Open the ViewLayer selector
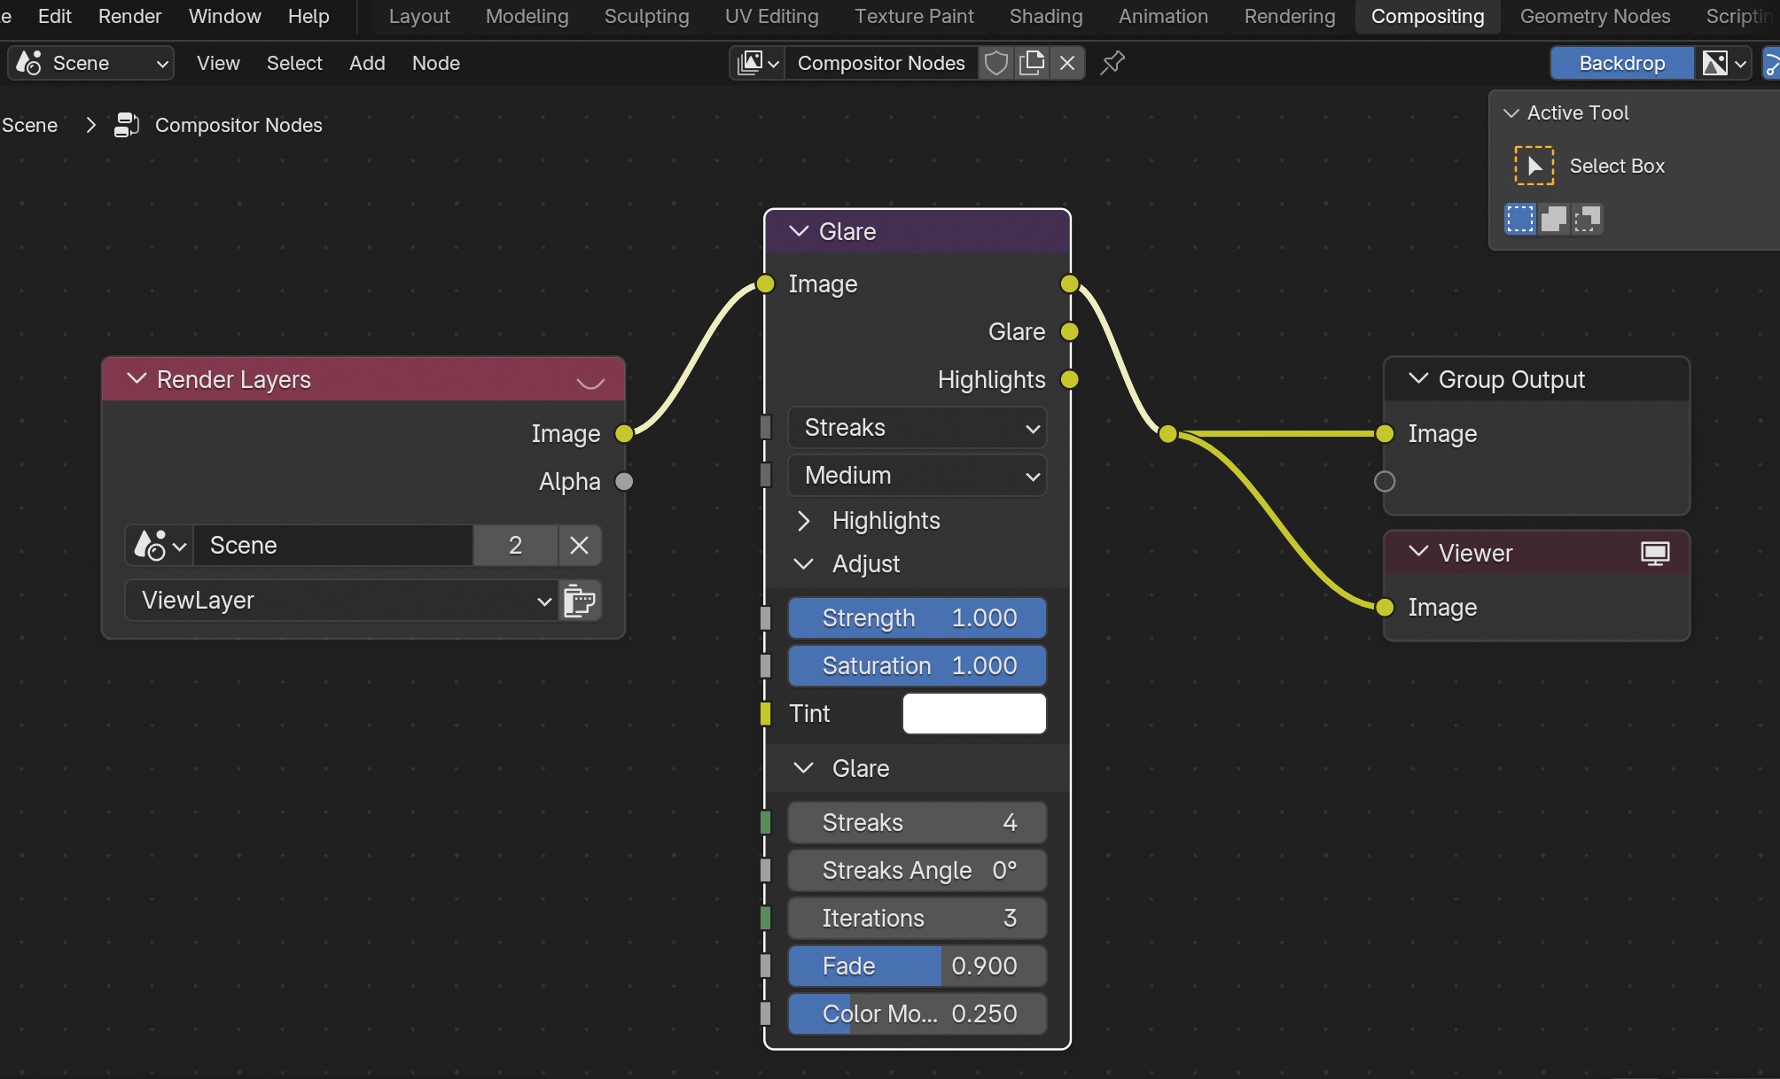 click(342, 601)
